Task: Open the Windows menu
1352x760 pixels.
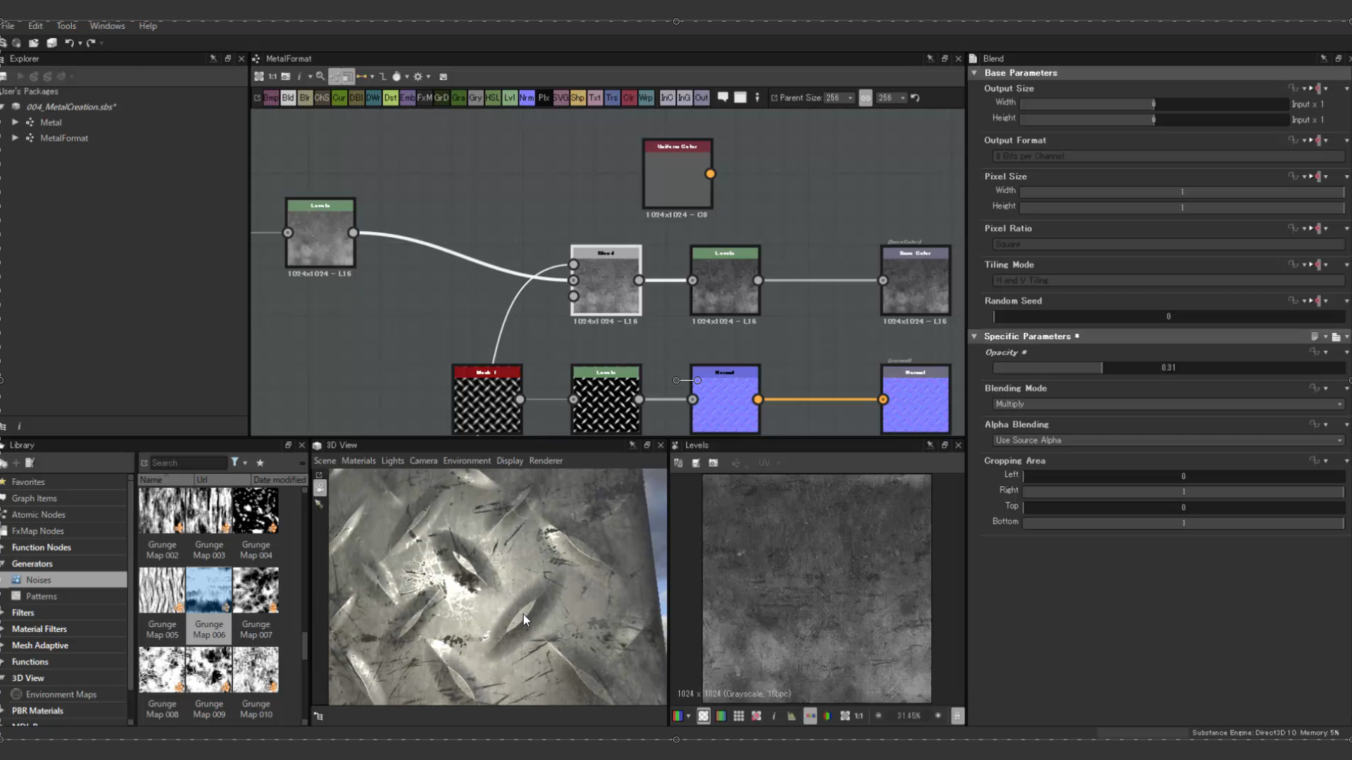Action: 107,26
